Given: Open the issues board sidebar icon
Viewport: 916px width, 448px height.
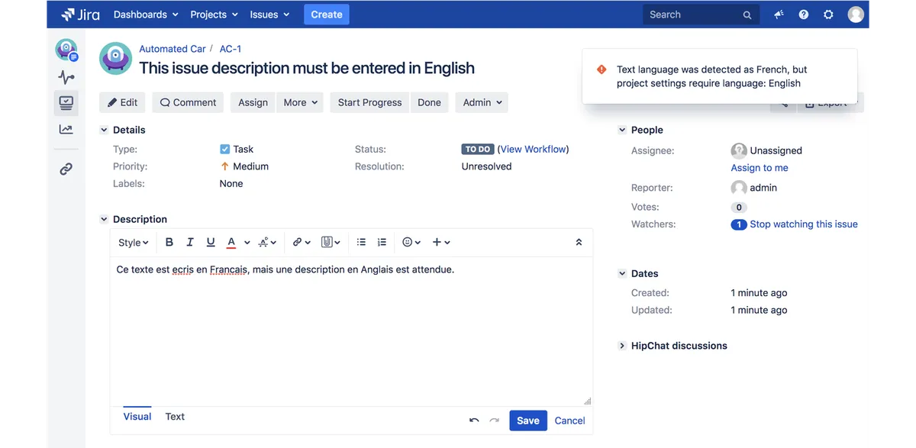Looking at the screenshot, I should pyautogui.click(x=66, y=103).
